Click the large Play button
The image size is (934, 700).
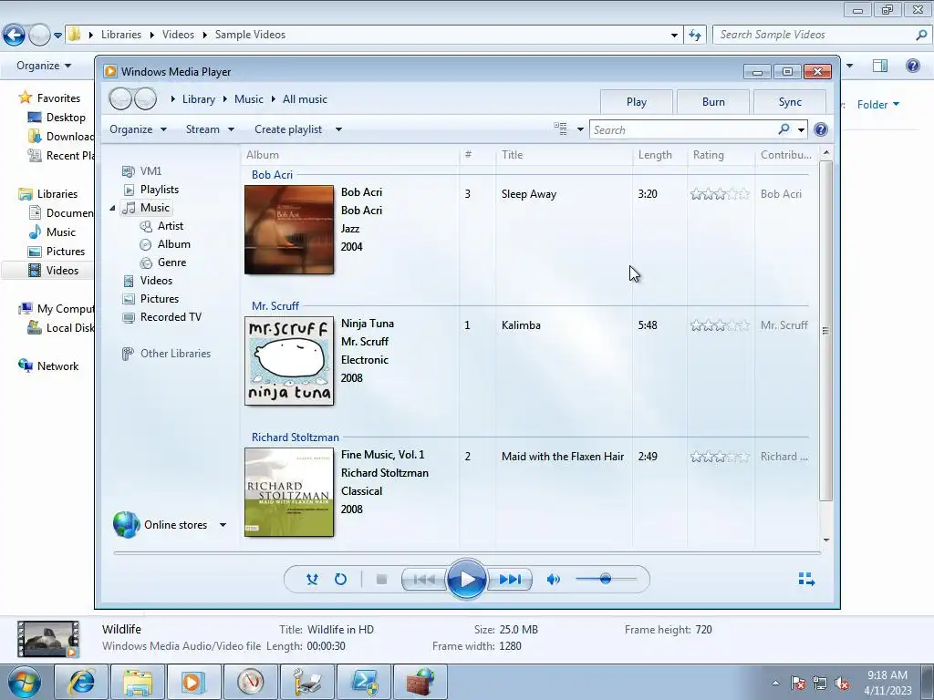[x=466, y=579]
